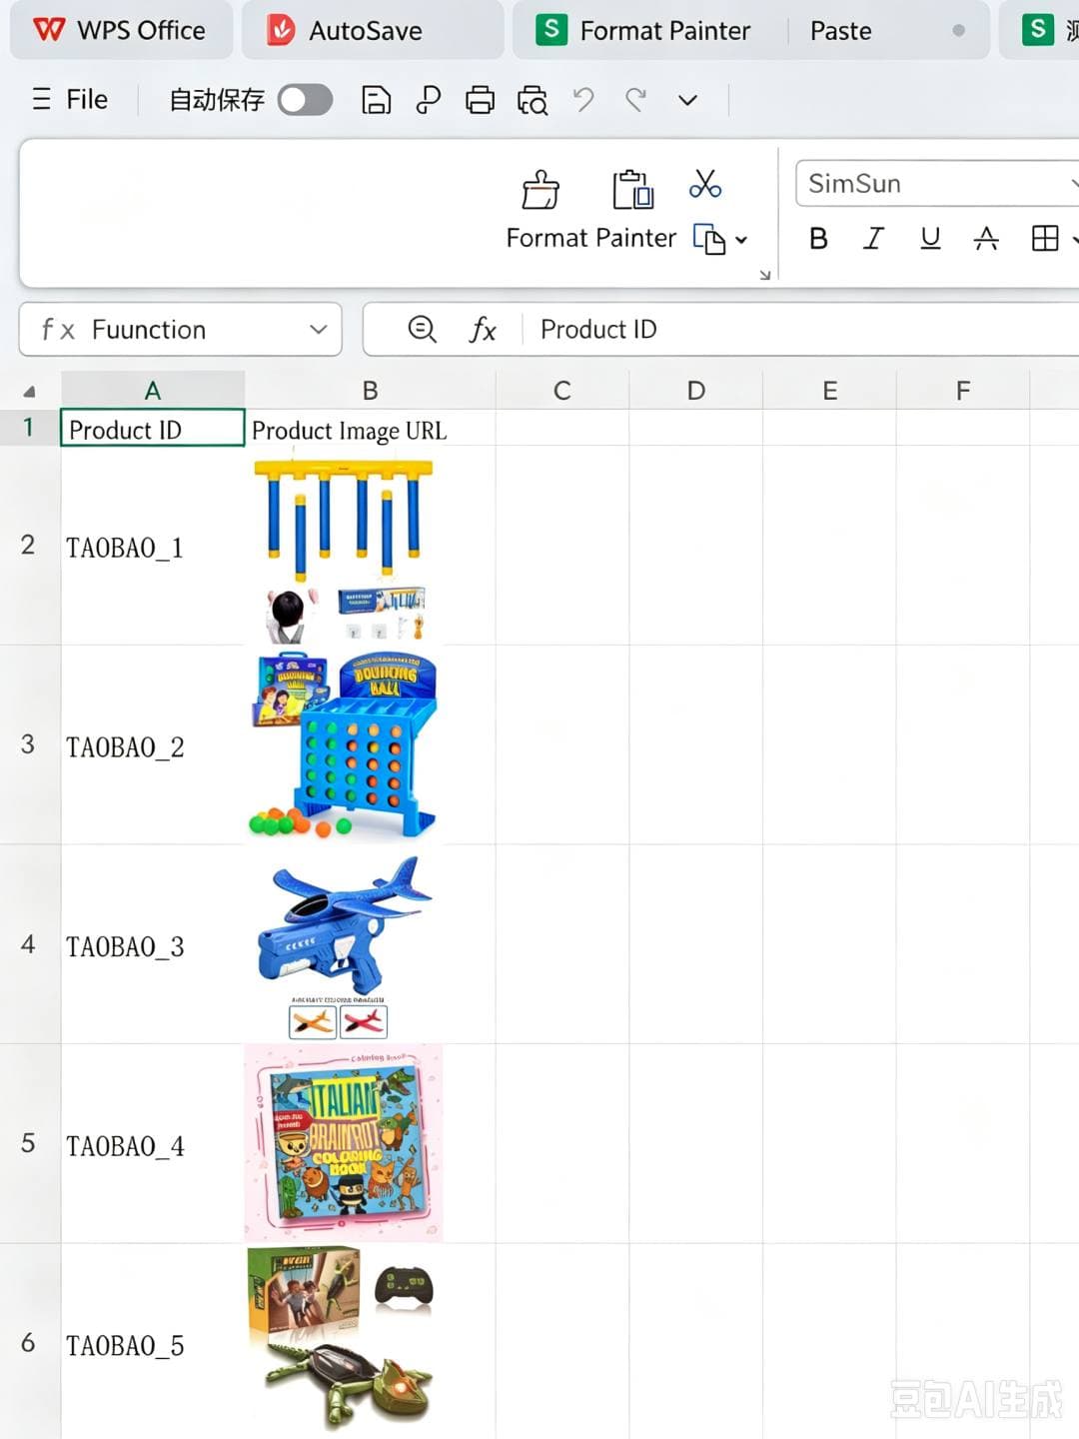Select the TAOBAO_4 cell
The width and height of the screenshot is (1079, 1439).
click(153, 1144)
